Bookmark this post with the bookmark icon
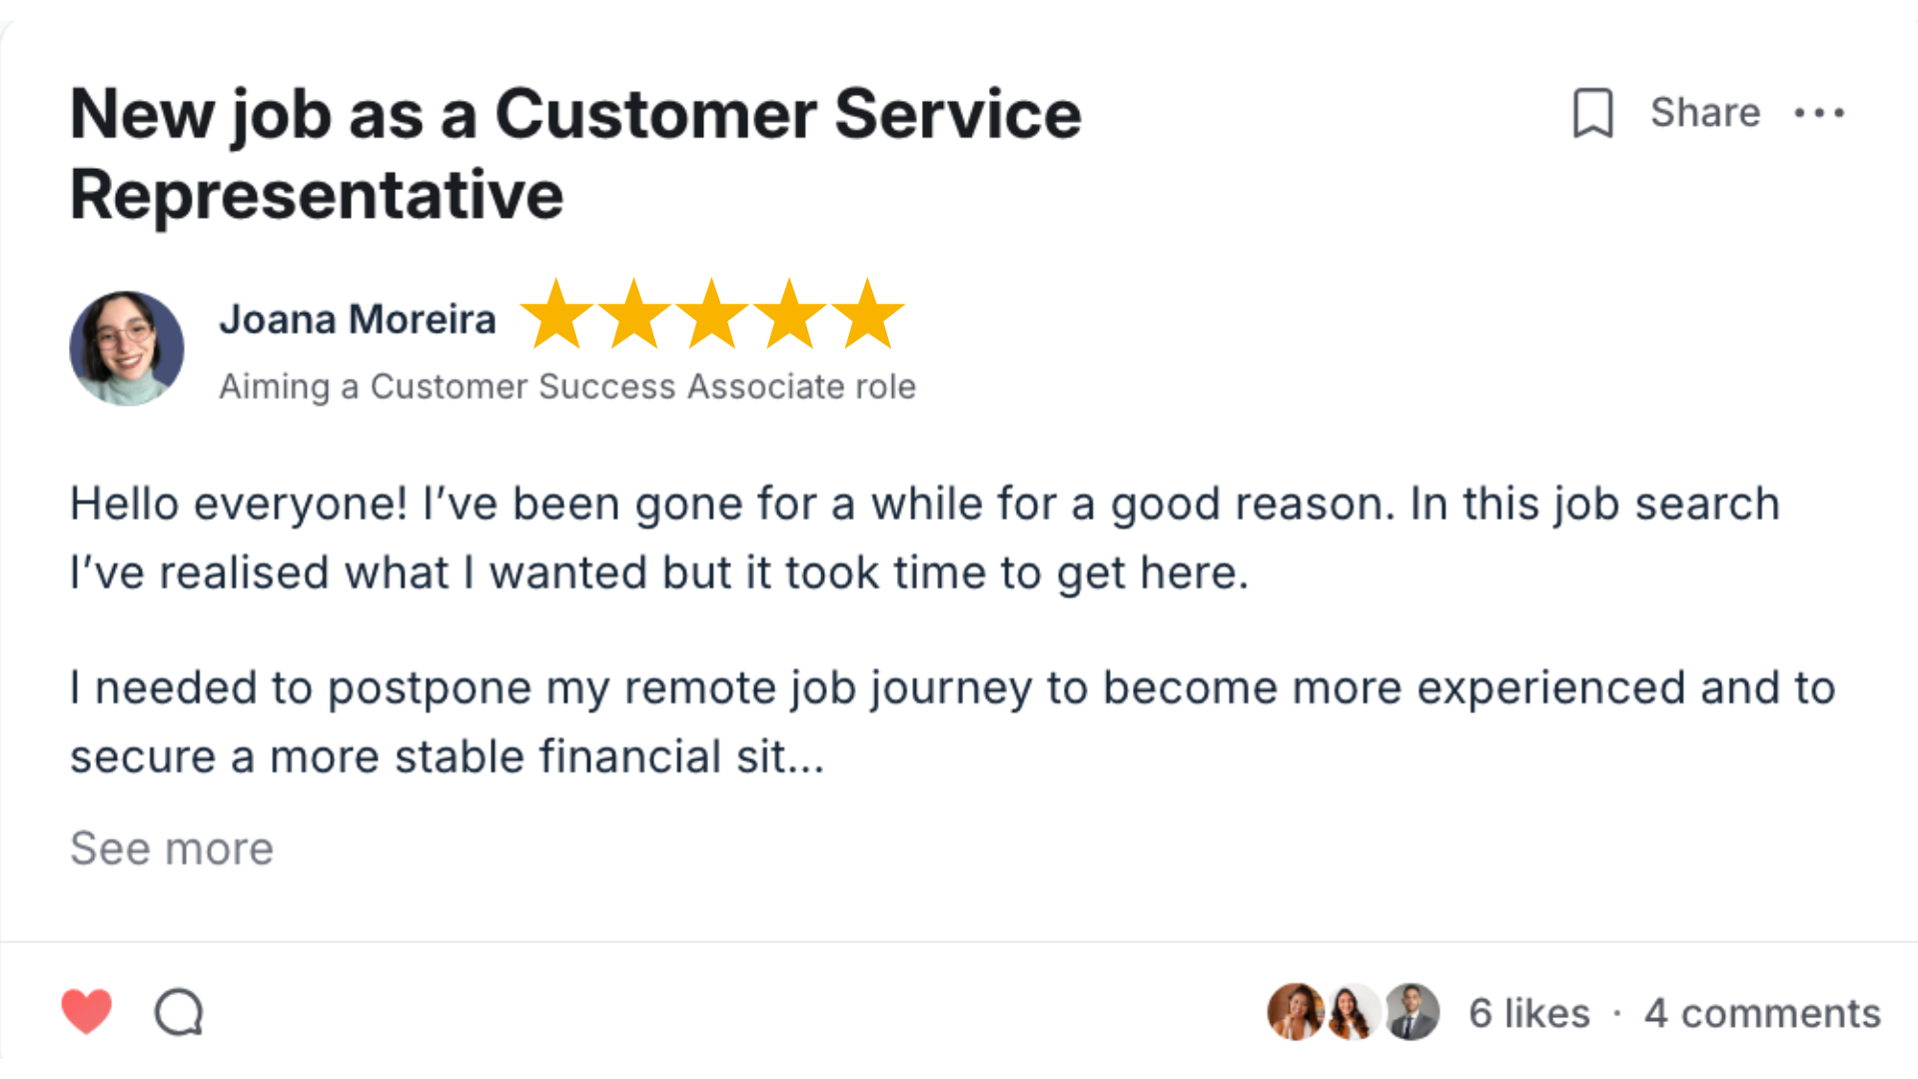 click(x=1593, y=113)
